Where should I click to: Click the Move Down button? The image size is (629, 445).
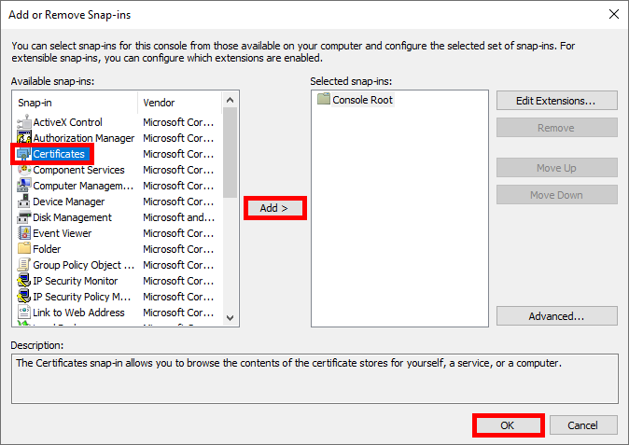click(556, 195)
